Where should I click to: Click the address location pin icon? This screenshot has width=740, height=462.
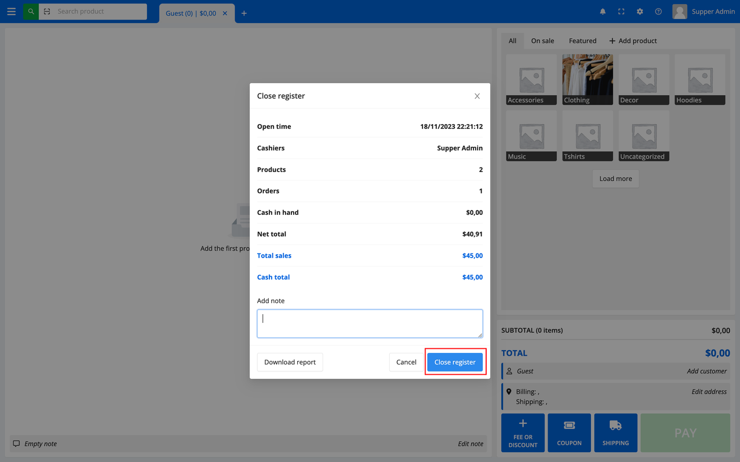pos(509,392)
